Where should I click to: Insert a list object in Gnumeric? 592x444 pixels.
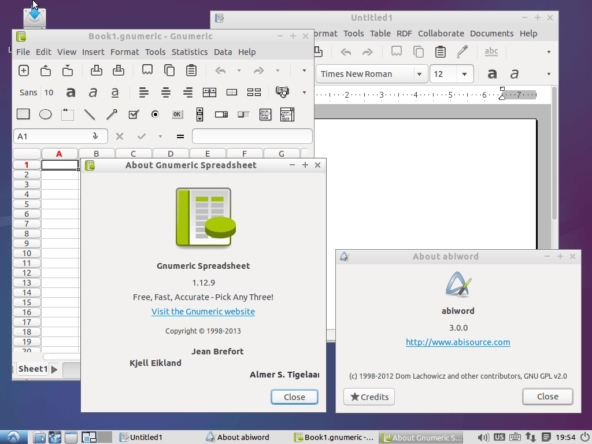click(x=265, y=114)
